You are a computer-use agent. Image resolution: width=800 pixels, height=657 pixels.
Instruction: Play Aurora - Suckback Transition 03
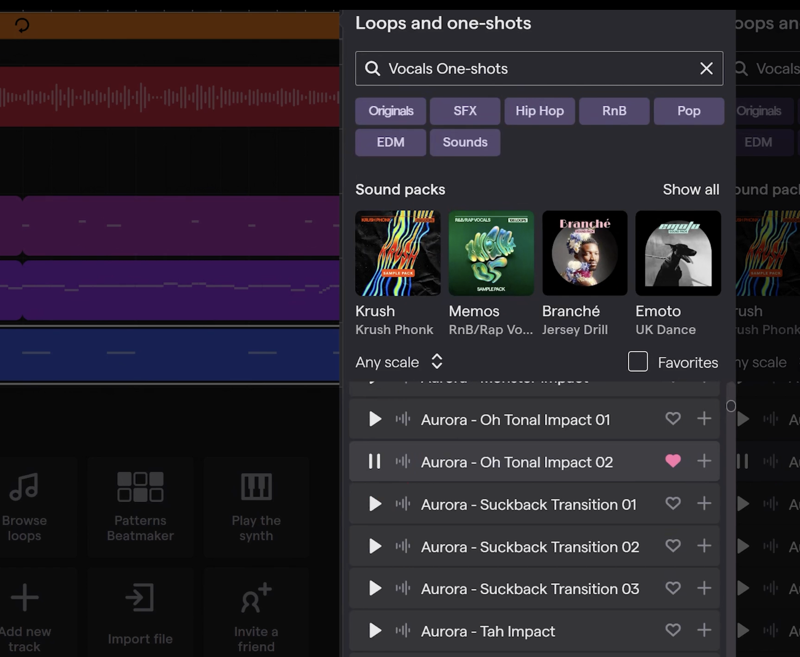(375, 588)
